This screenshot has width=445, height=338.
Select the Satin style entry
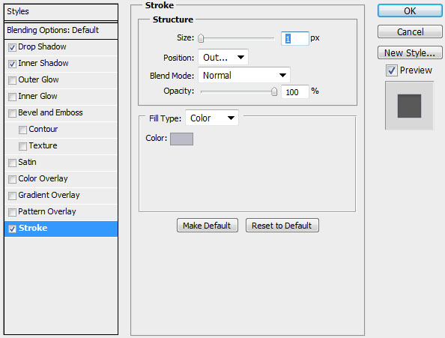[x=61, y=163]
